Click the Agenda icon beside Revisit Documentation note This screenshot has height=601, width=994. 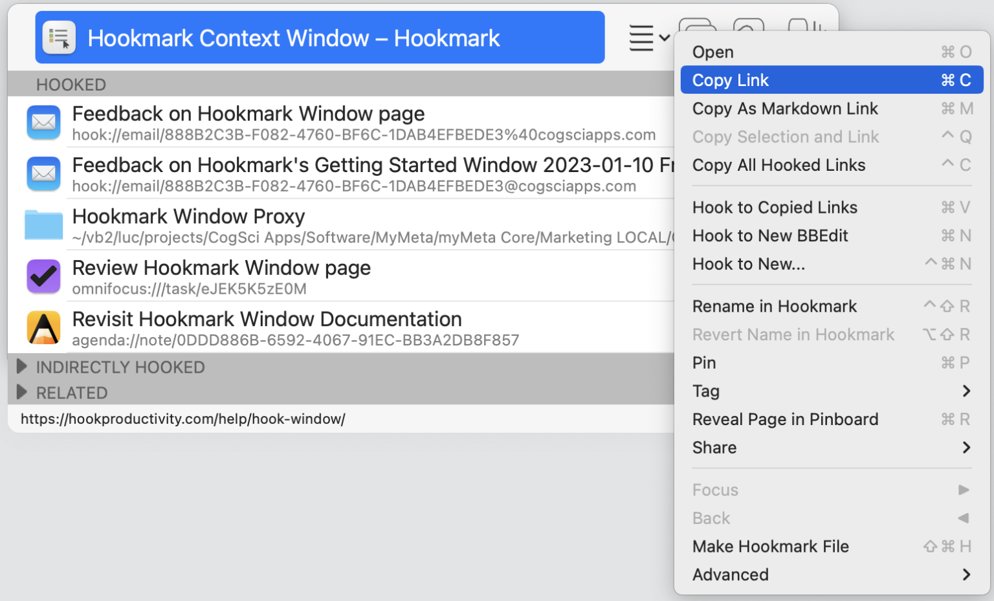tap(43, 327)
